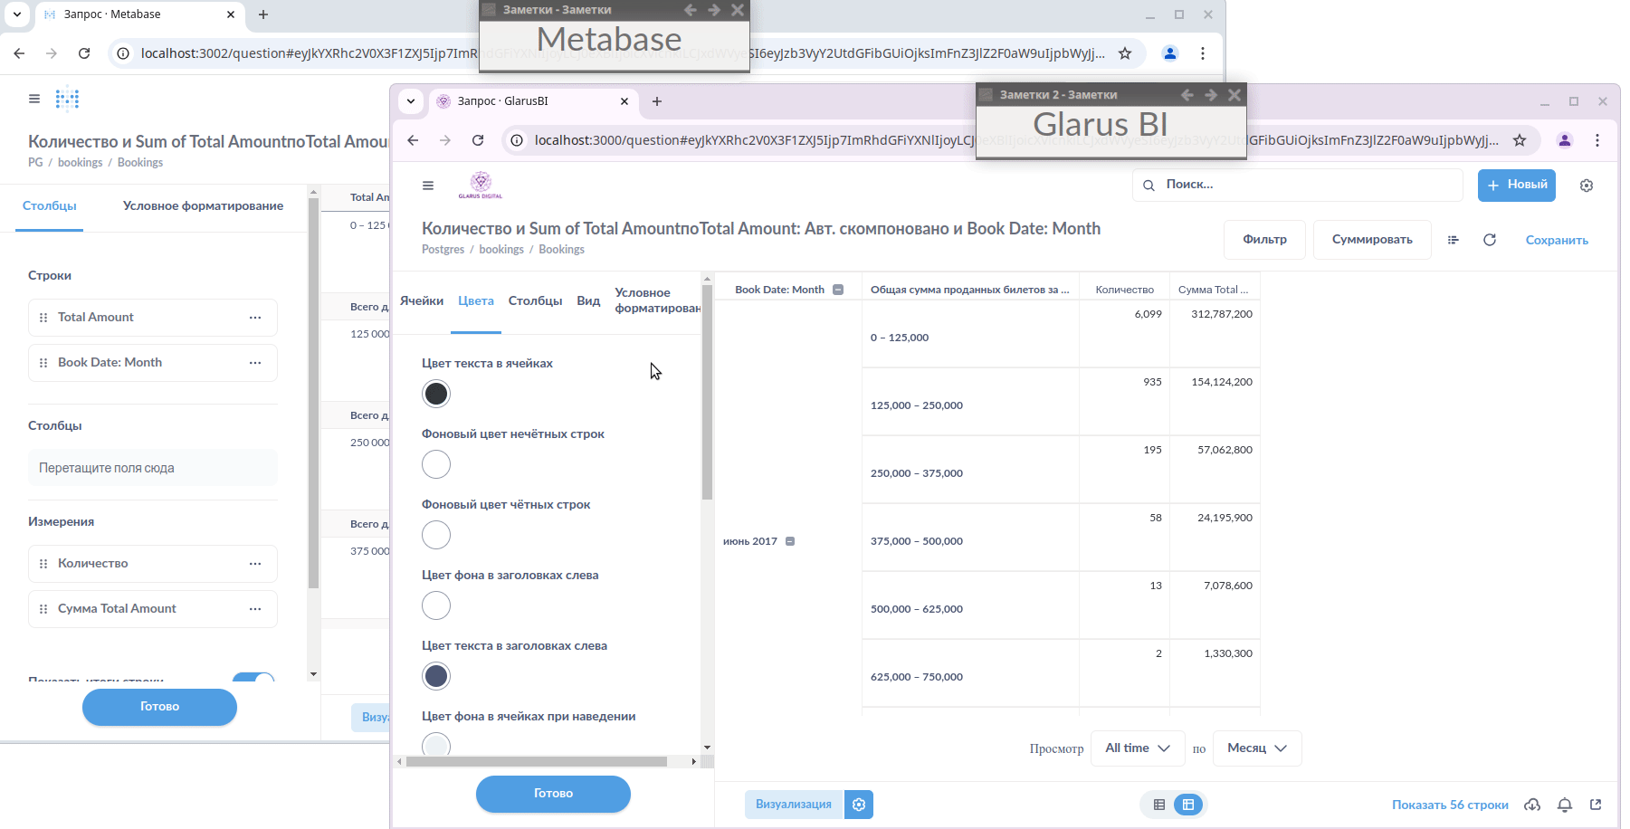Switch to pivot table view toggle

tap(1187, 805)
